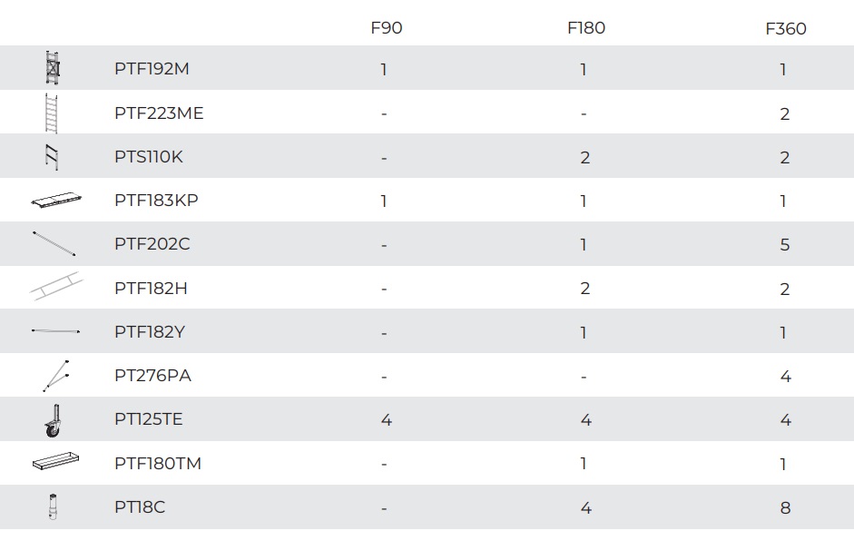Click the PTF223ME ladder frame icon
Viewport: 854px width, 560px height.
coord(52,113)
